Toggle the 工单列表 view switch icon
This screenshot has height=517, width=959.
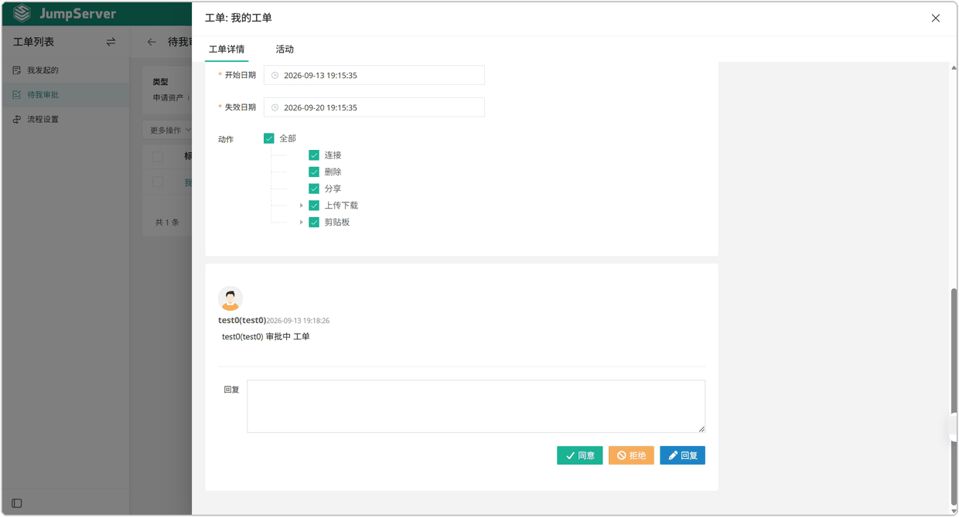[111, 42]
